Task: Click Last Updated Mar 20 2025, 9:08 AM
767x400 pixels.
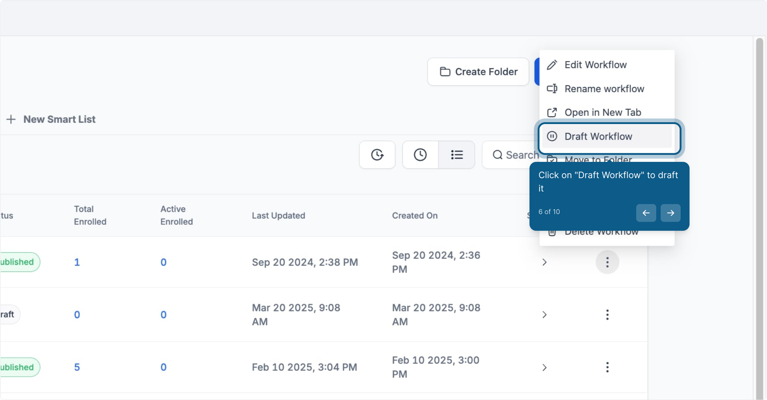Action: 296,315
